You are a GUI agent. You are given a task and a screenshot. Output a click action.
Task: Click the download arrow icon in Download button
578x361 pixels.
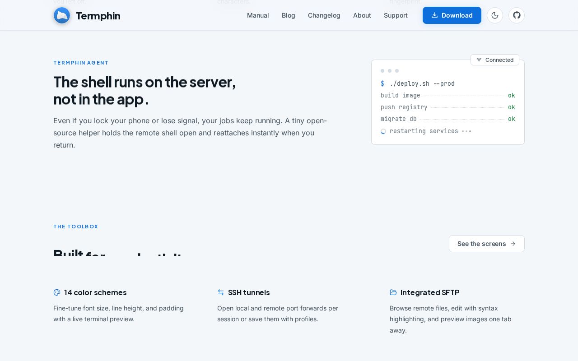pyautogui.click(x=434, y=15)
